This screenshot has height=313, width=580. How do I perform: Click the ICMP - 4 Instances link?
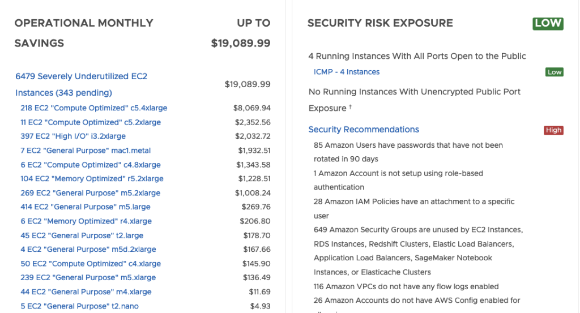347,72
